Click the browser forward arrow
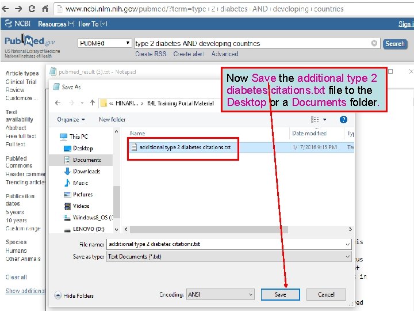 tap(18, 9)
